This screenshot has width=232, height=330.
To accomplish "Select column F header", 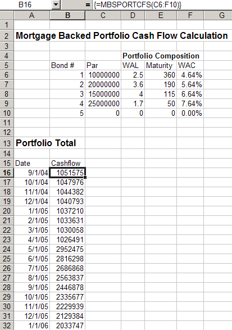I will pos(190,15).
